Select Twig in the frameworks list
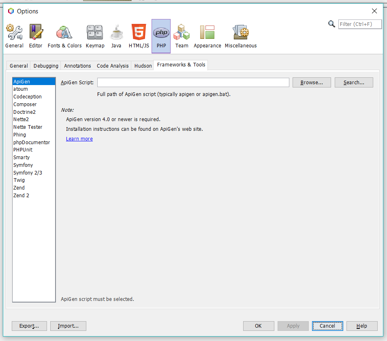The height and width of the screenshot is (341, 387). [x=34, y=180]
